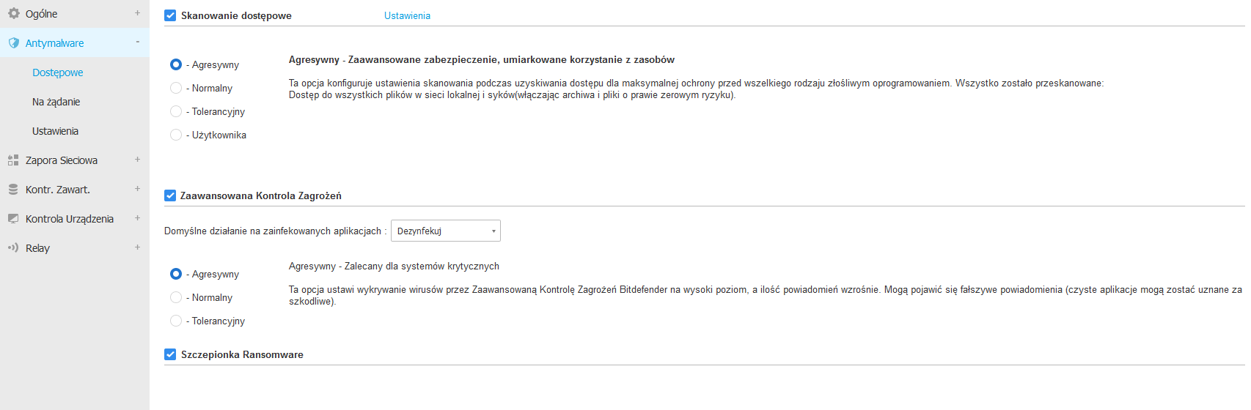This screenshot has height=410, width=1251.
Task: Toggle Zaawansowana Kontrola Zagrożeń checkbox
Action: tap(170, 195)
